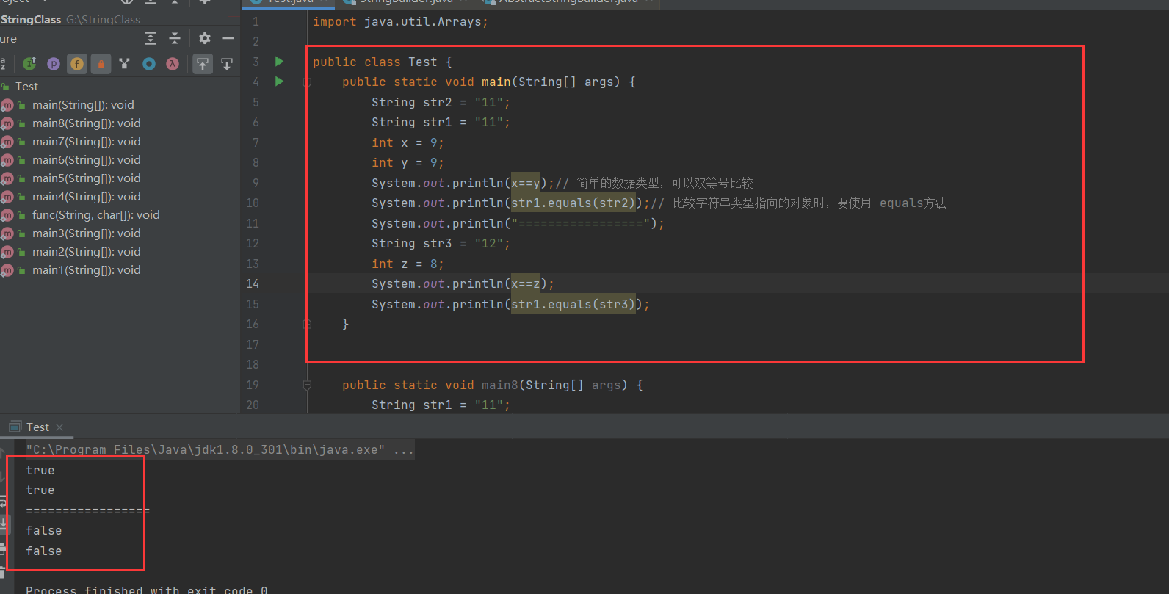Click line number 10 in the gutter

click(x=253, y=203)
